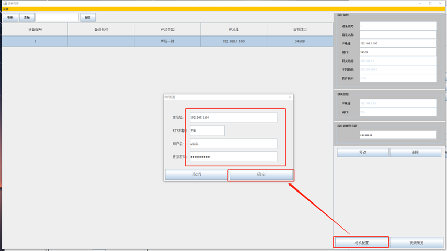Viewport: 447px width, 251px height.
Task: Open the 设置 menu
Action: click(6, 9)
